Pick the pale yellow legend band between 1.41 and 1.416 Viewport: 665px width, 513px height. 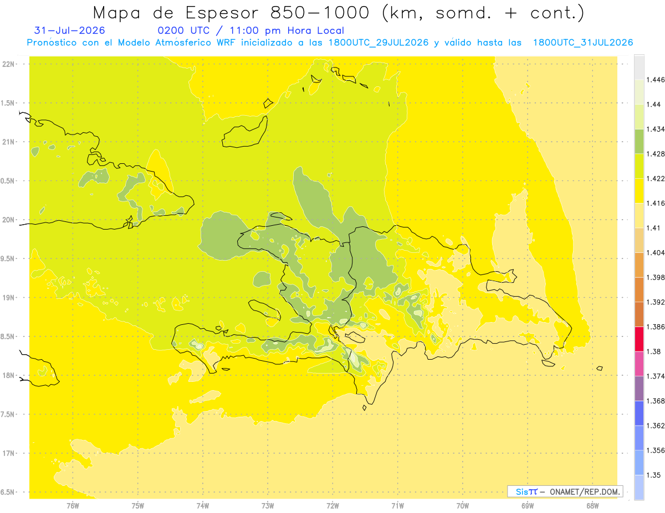[639, 216]
